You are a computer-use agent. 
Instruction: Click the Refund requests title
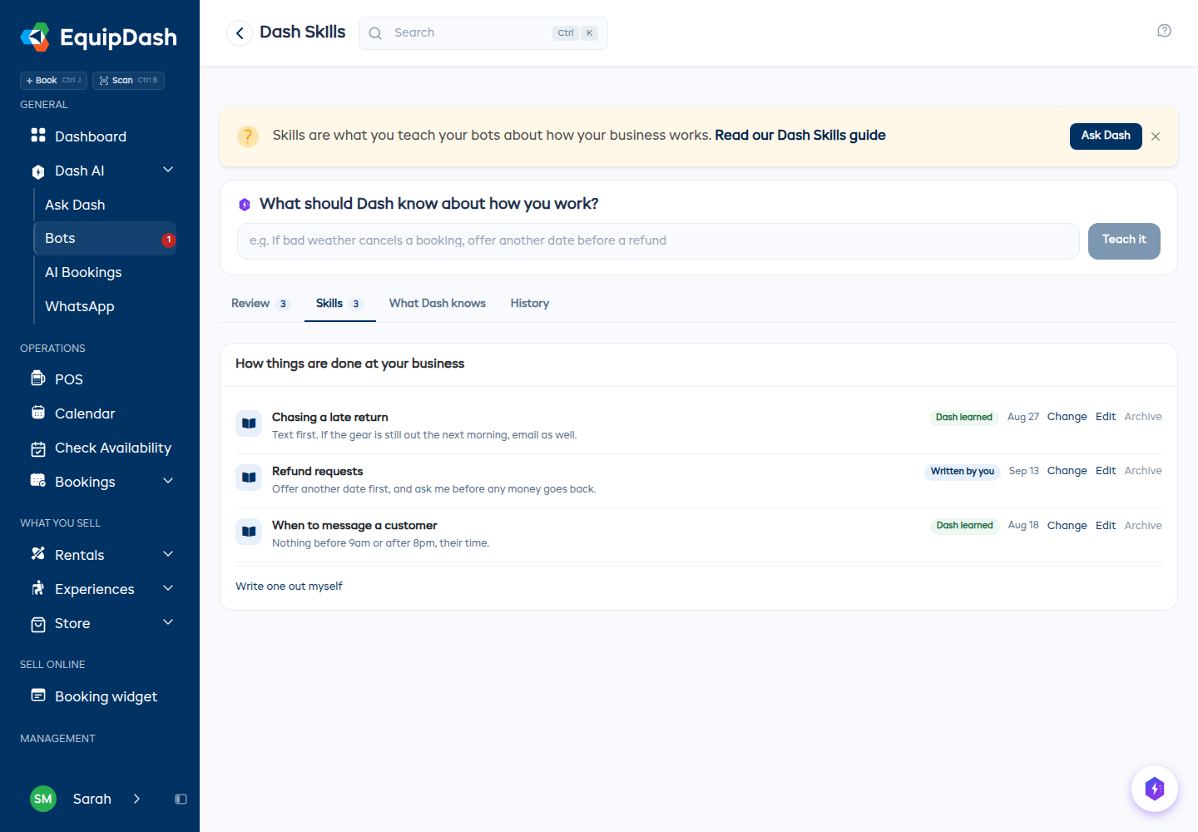[318, 472]
